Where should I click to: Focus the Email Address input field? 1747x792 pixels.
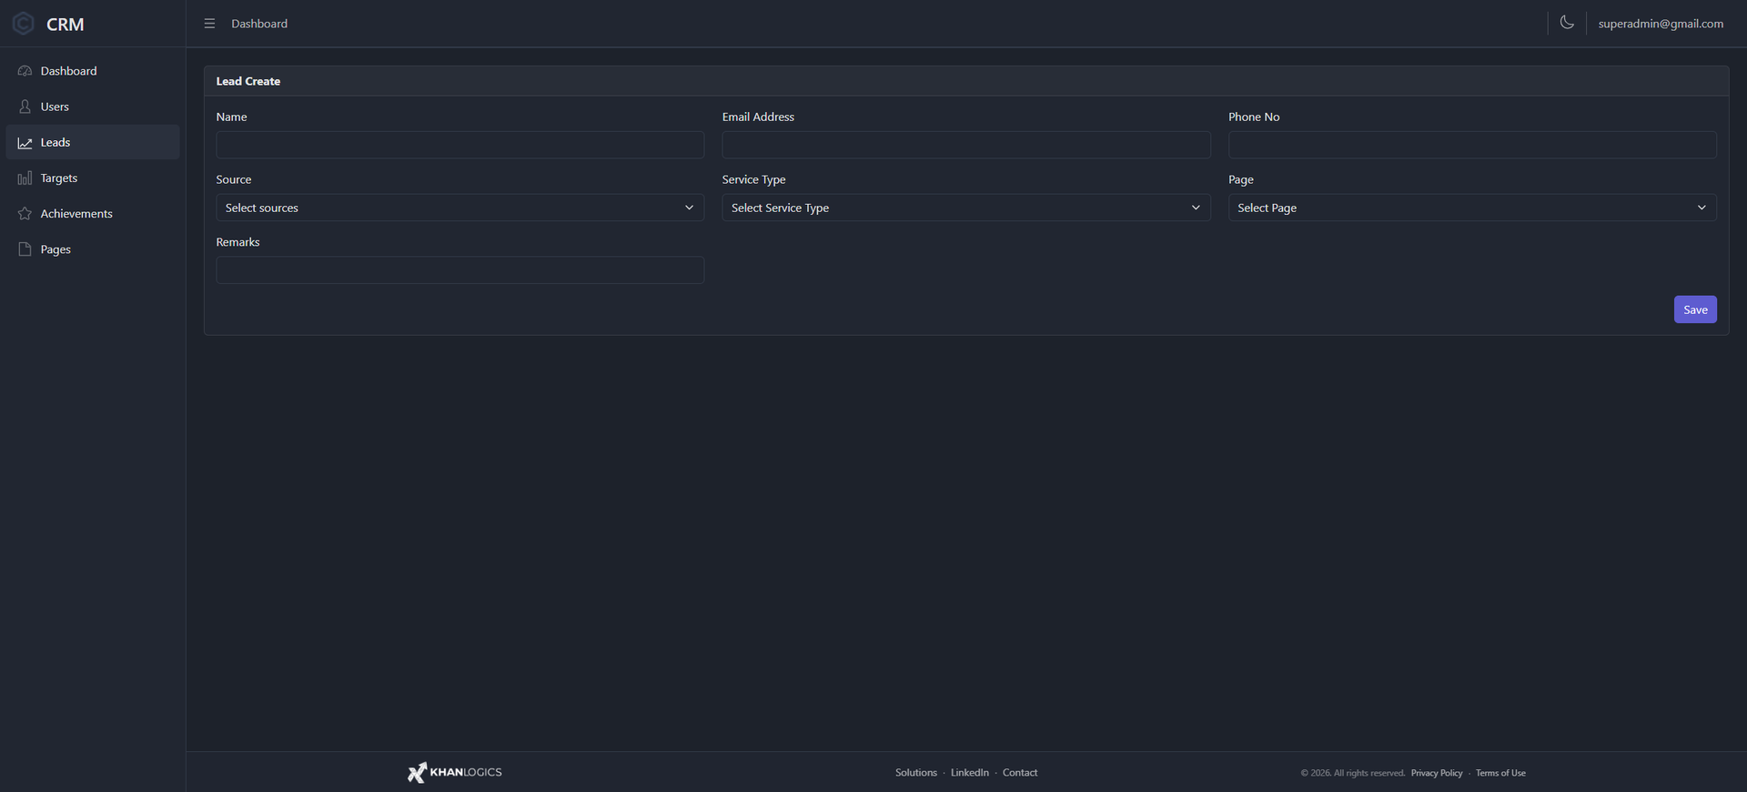[966, 145]
